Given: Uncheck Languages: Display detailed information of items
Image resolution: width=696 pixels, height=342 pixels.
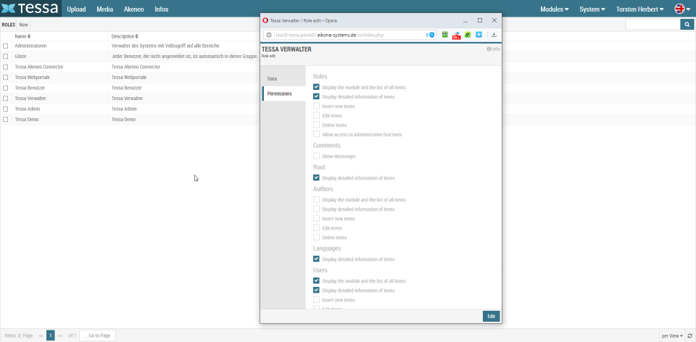Looking at the screenshot, I should [x=317, y=259].
